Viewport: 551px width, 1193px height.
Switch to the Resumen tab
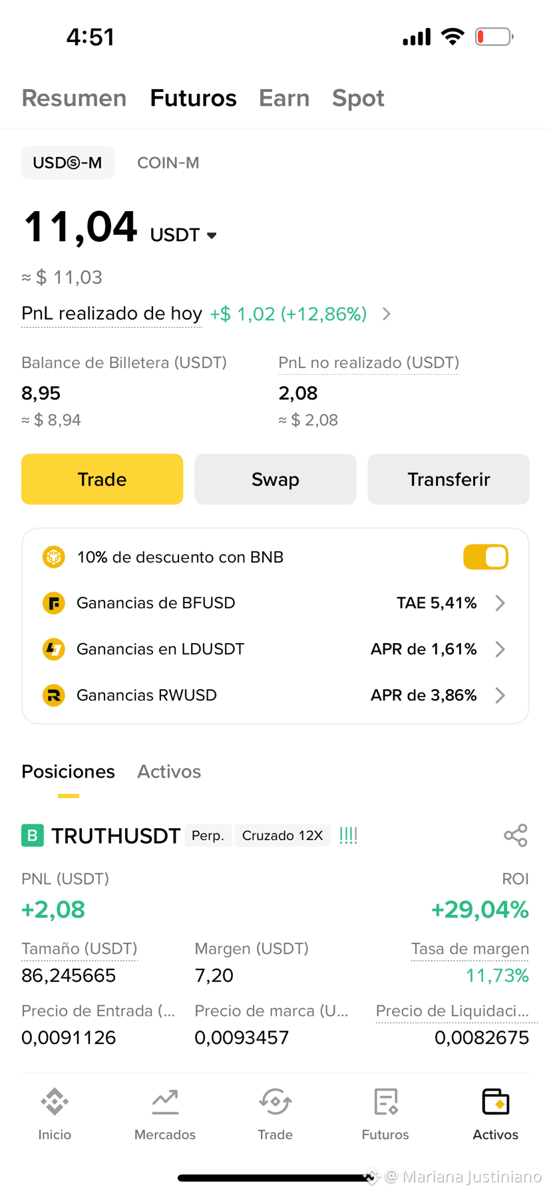pos(74,98)
